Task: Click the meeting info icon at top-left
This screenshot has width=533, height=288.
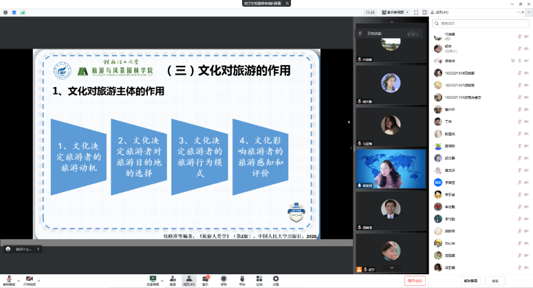Action: [x=6, y=12]
